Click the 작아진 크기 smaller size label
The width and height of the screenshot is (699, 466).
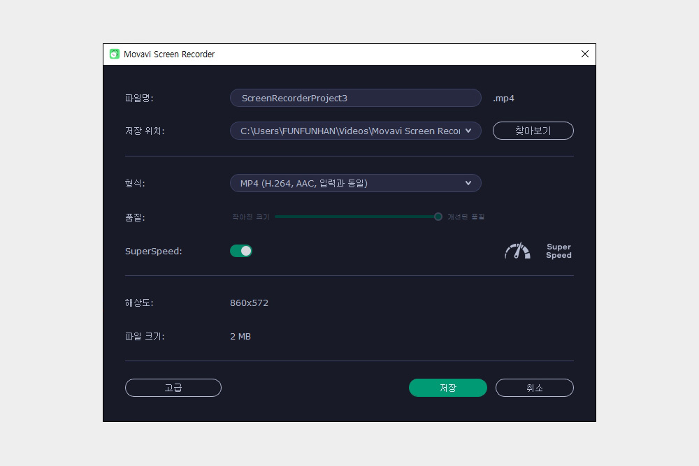pyautogui.click(x=251, y=217)
